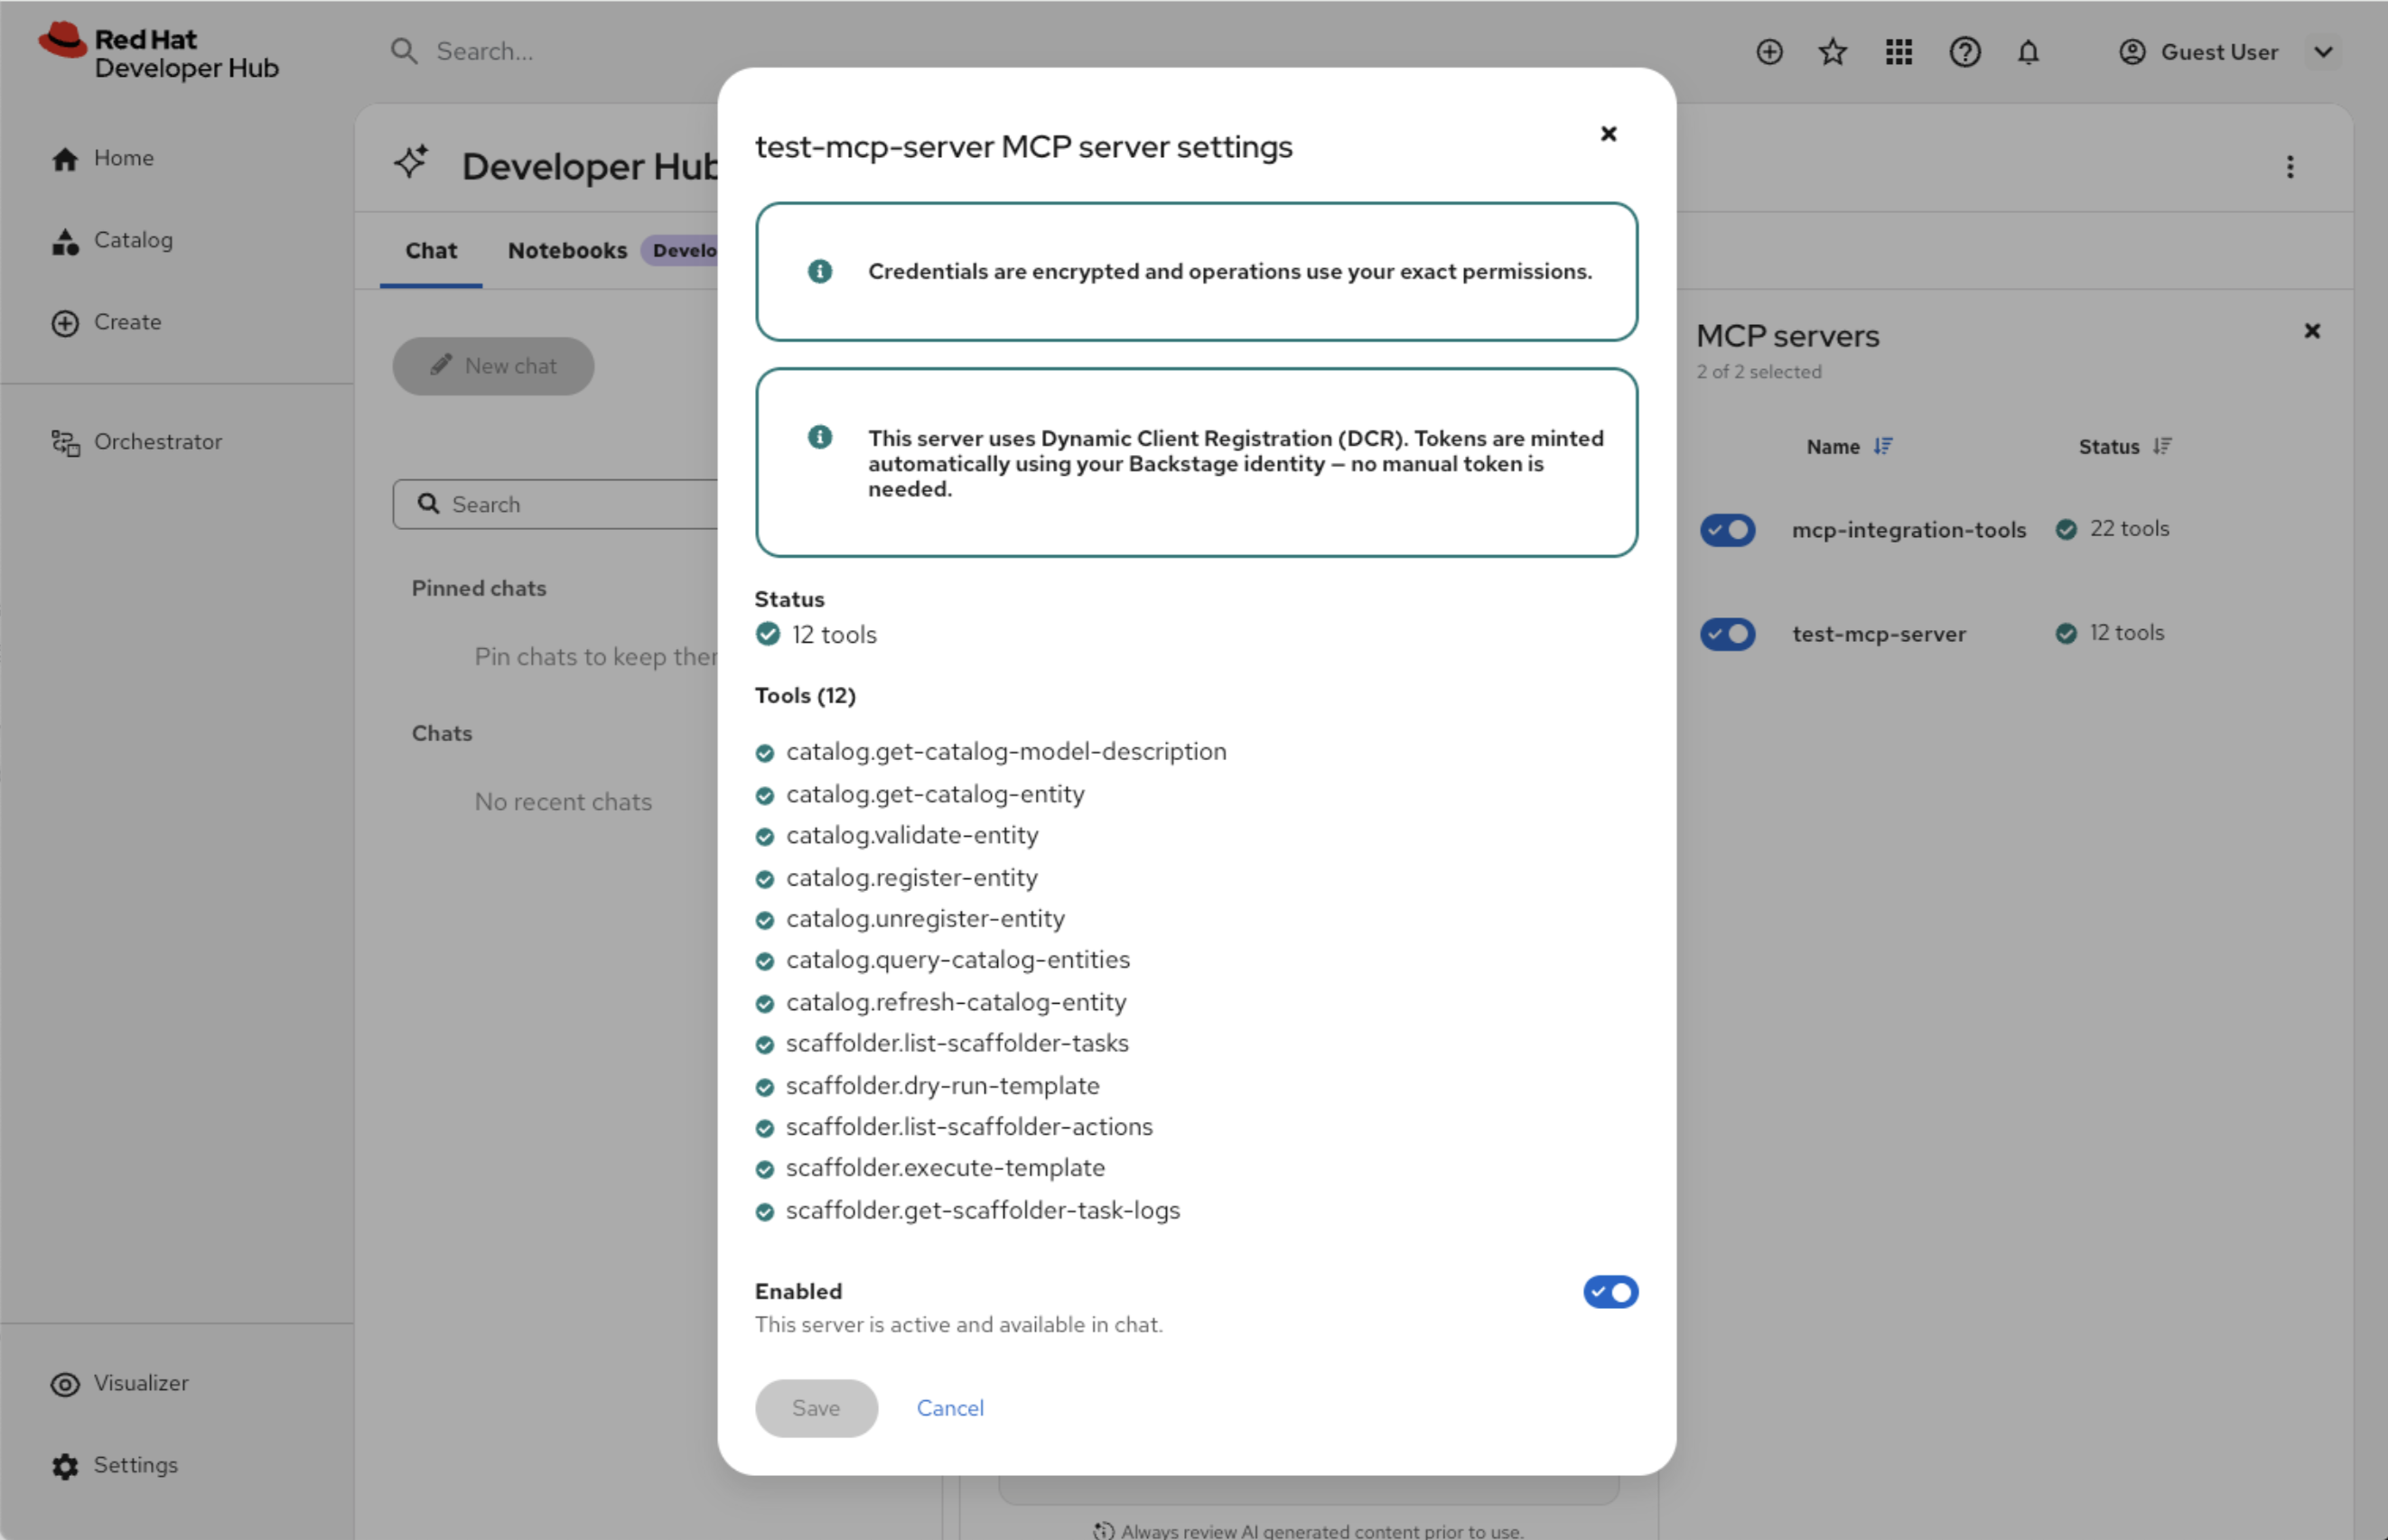Viewport: 2388px width, 1540px height.
Task: Click the scaffolder.list-scaffolder-tasks tool
Action: [x=957, y=1043]
